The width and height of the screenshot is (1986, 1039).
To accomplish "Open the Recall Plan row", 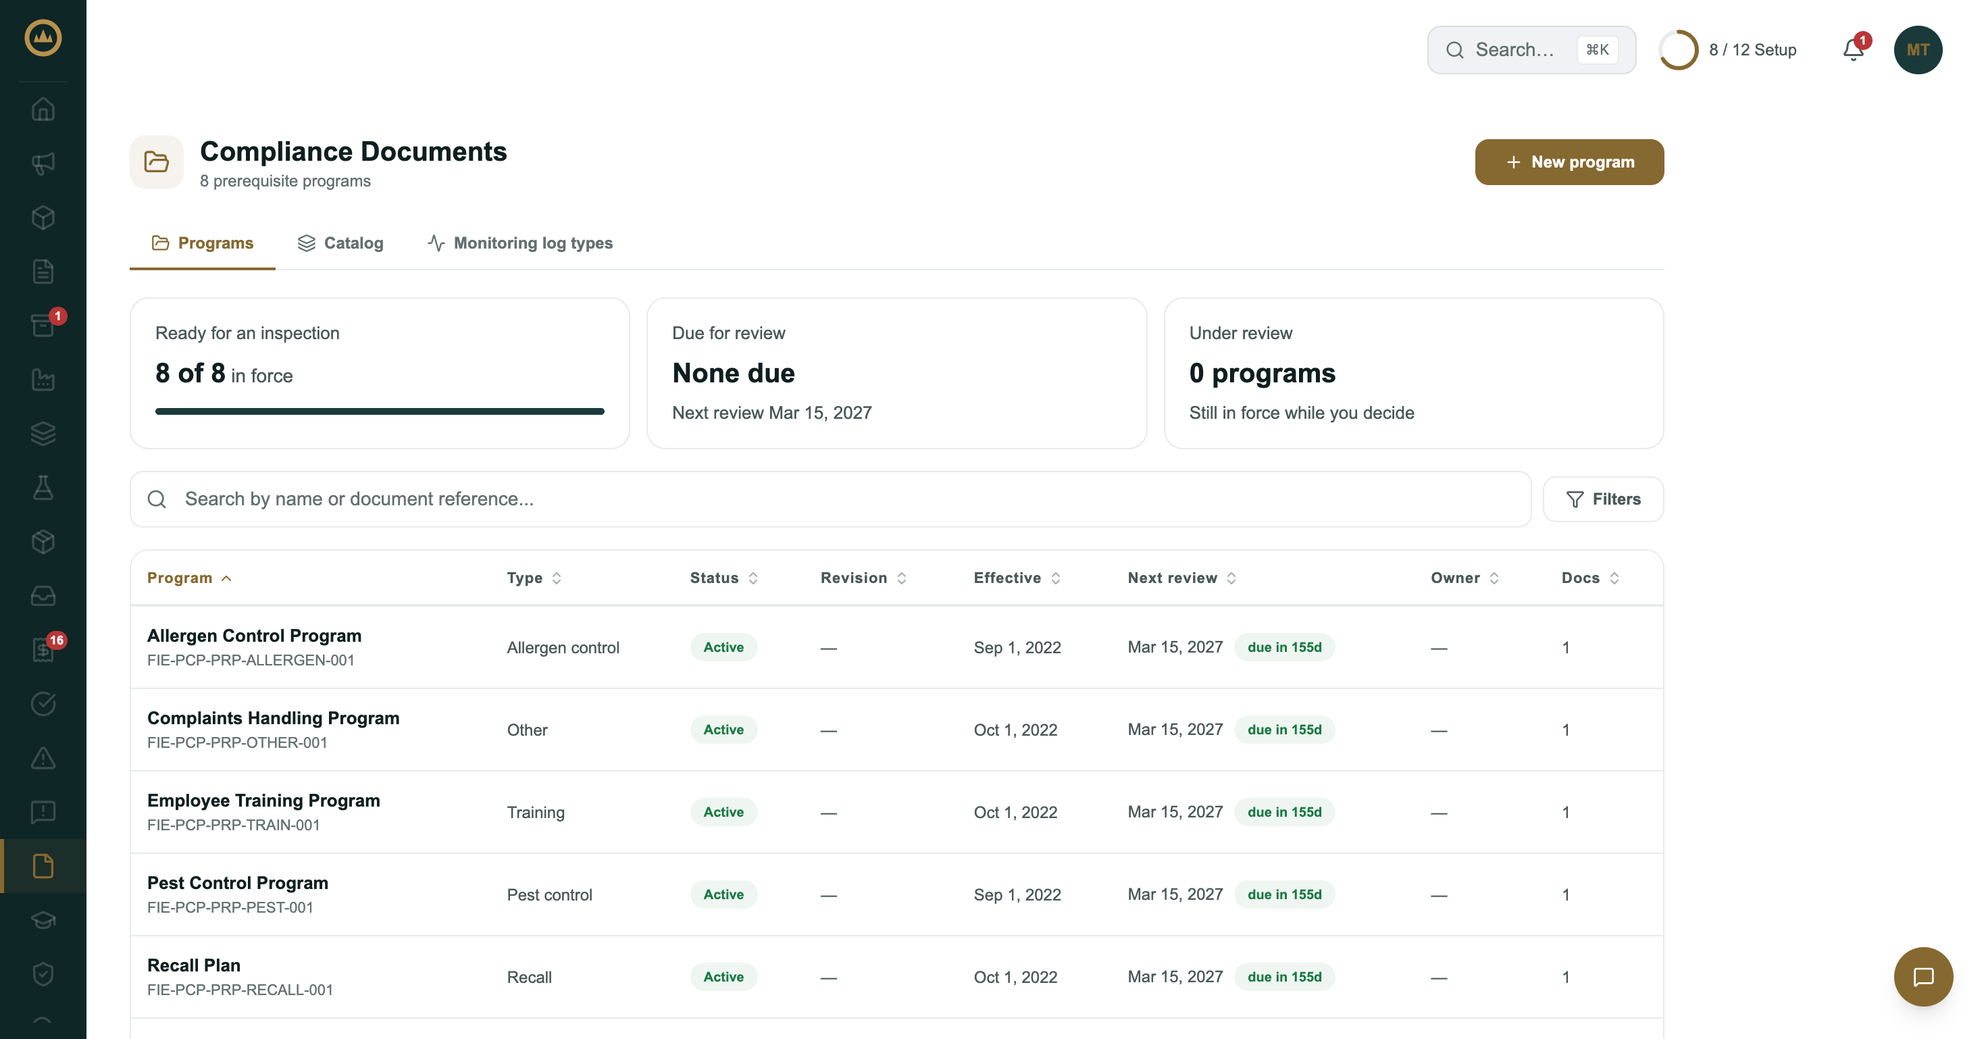I will [896, 978].
